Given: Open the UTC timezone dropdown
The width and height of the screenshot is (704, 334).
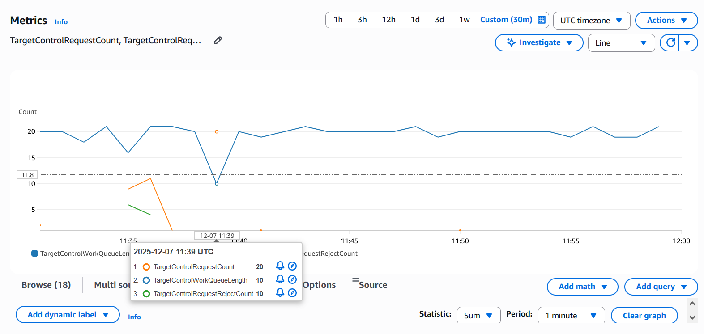Looking at the screenshot, I should click(x=591, y=21).
